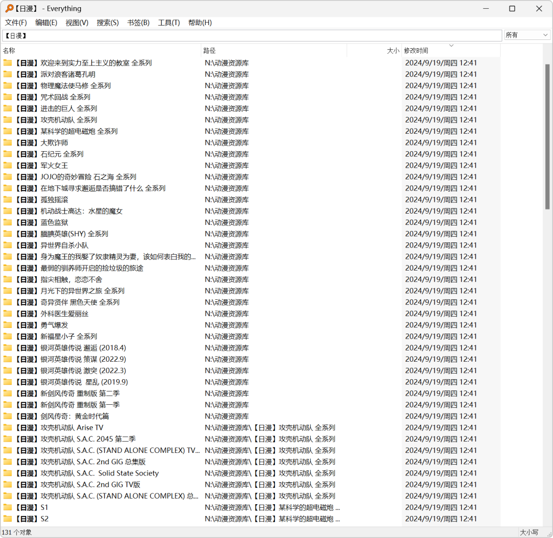Screen dimensions: 553x538
Task: Click folder icon of 大欺诈师
Action: (7, 142)
